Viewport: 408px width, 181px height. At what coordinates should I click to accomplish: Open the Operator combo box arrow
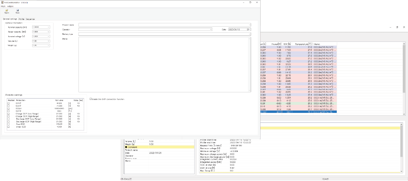(x=211, y=30)
